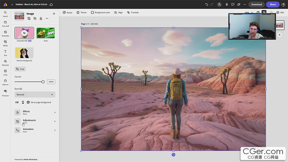Open the Blend mode Normal dropdown
Image resolution: width=288 pixels, height=162 pixels.
point(35,94)
